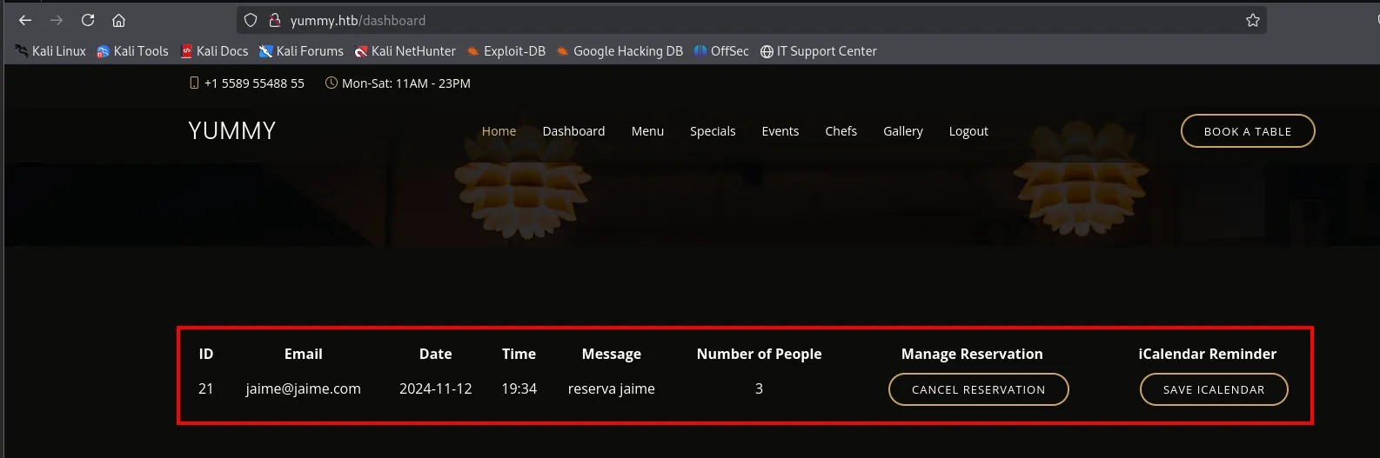Open the Kali Tools bookmark
Screen dimensions: 1380x458
point(132,51)
